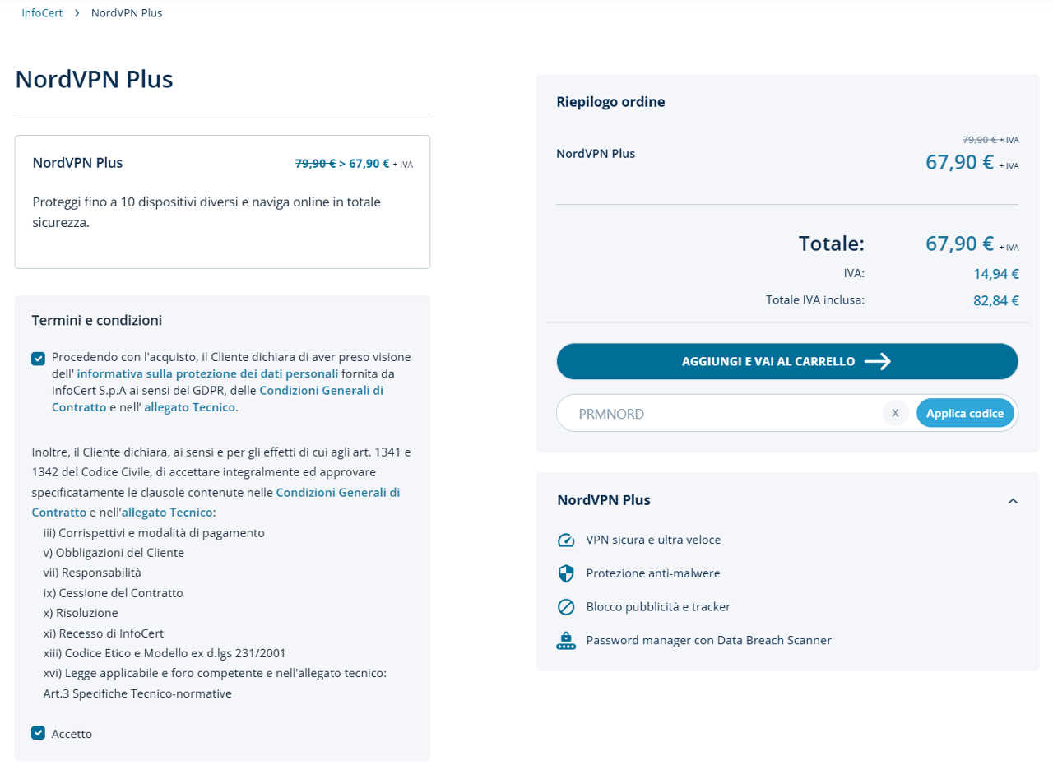Click the NordVPN Plus breadcrumb item
The width and height of the screenshot is (1053, 770).
click(x=127, y=13)
